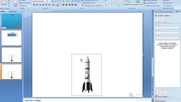181x102 pixels.
Task: Align text to the left
Action: tap(63, 5)
